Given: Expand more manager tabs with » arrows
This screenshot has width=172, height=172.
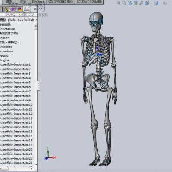Looking at the screenshot, I should (x=35, y=9).
